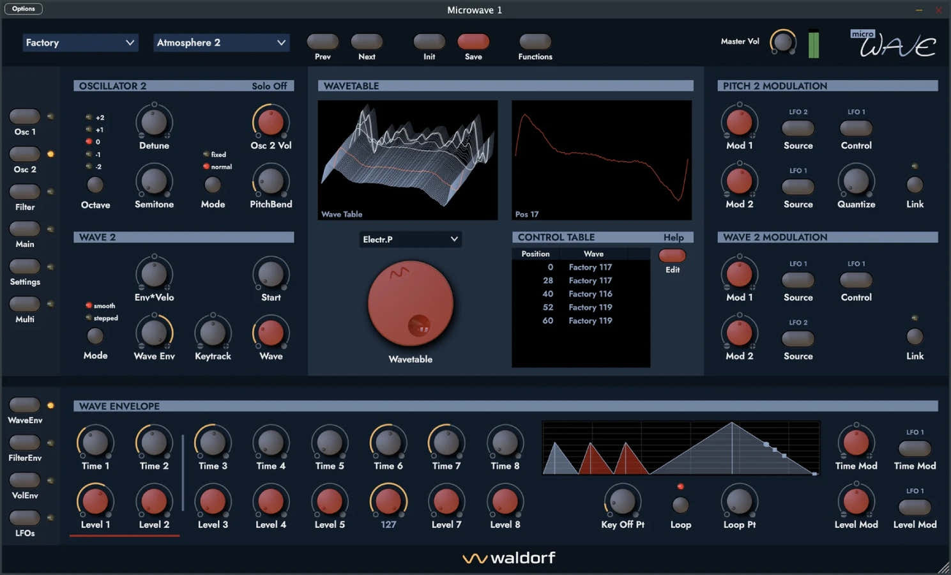
Task: Toggle Link in Wave 2 Modulation
Action: coord(915,336)
